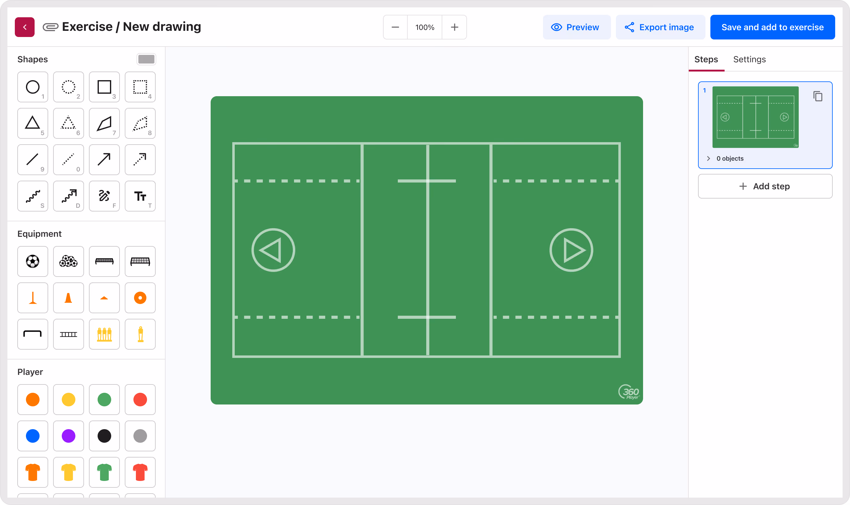
Task: Click Export image
Action: pos(660,27)
